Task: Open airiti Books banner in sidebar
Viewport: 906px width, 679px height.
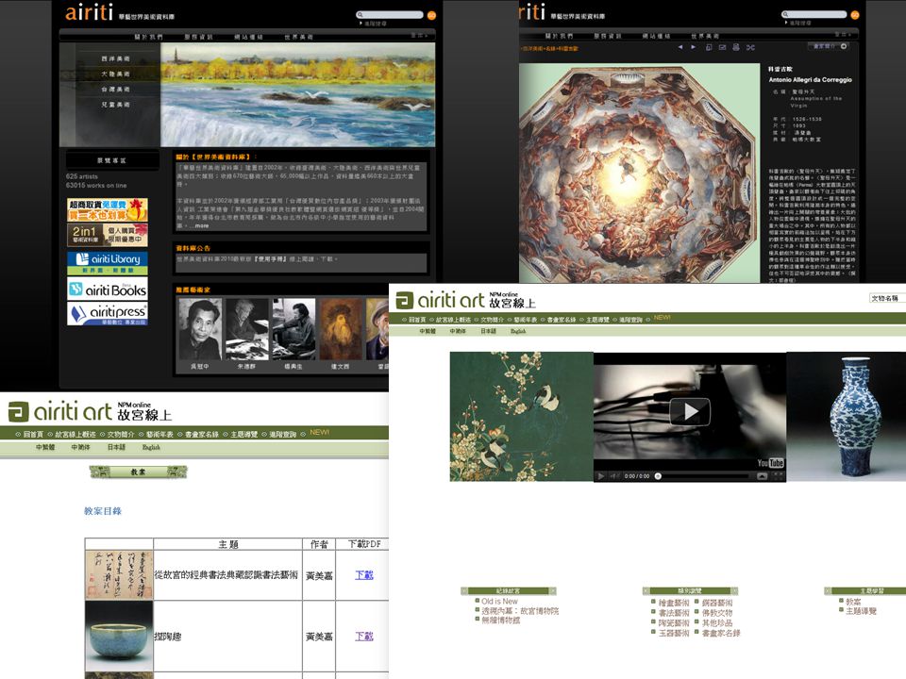Action: (x=108, y=289)
